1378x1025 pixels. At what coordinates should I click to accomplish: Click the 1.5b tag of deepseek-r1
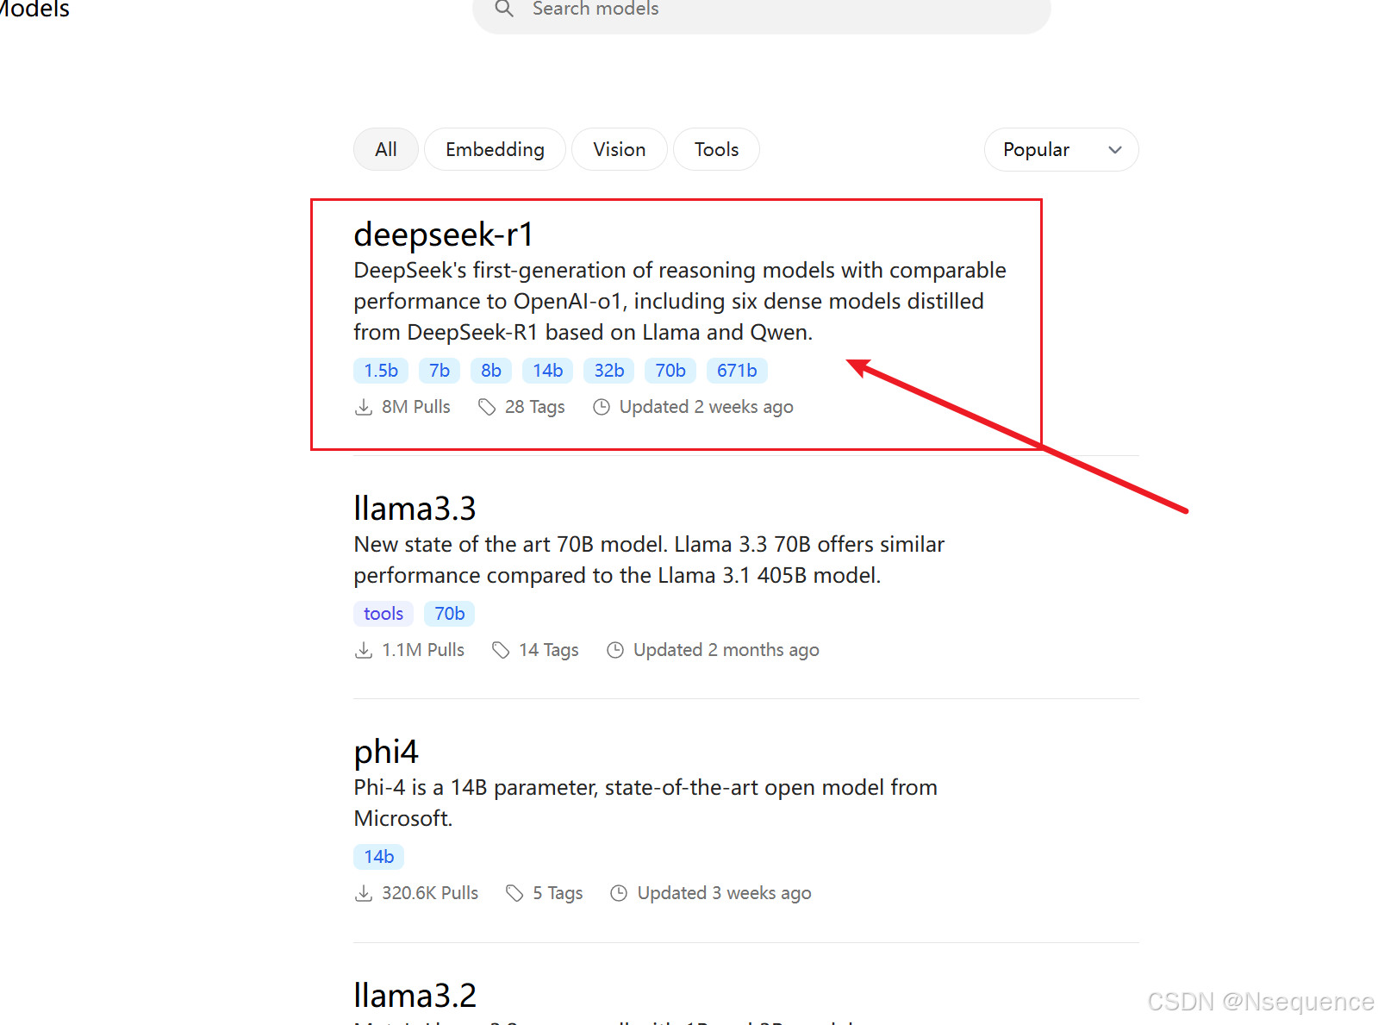(x=381, y=371)
